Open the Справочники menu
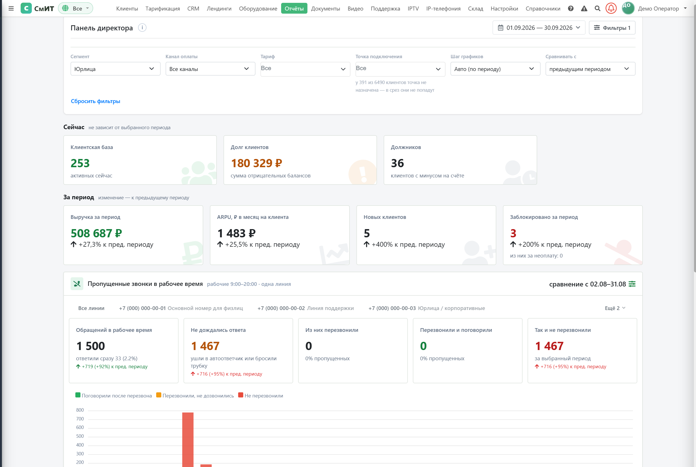The width and height of the screenshot is (696, 467). [543, 8]
